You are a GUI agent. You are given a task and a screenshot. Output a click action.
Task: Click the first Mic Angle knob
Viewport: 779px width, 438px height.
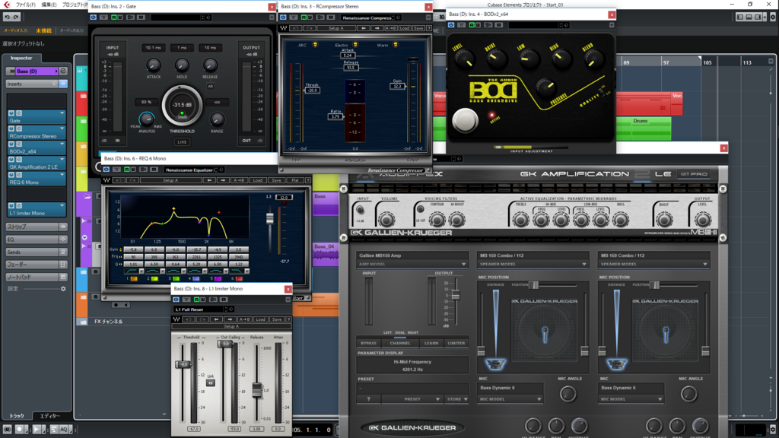coord(568,394)
